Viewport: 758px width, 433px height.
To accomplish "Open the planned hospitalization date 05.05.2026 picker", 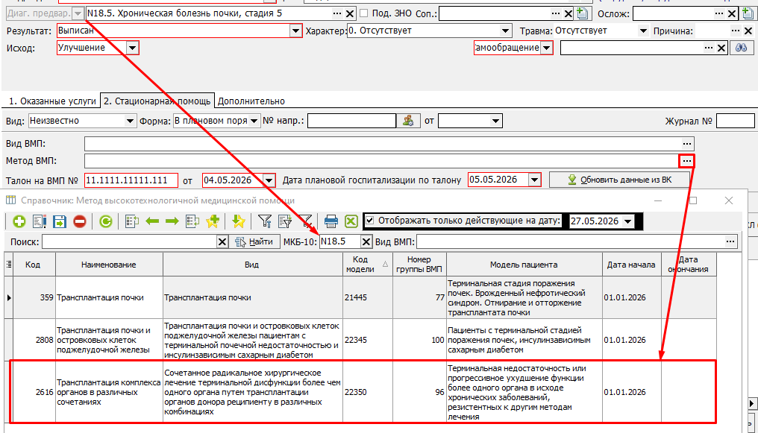I will [x=534, y=180].
